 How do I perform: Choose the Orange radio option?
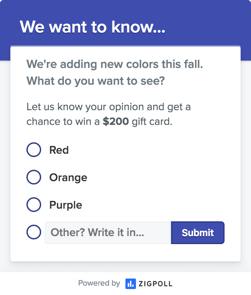tap(34, 177)
